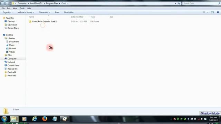The image size is (221, 124).
Task: Open Windows Explorer help icon
Action: 218,12
